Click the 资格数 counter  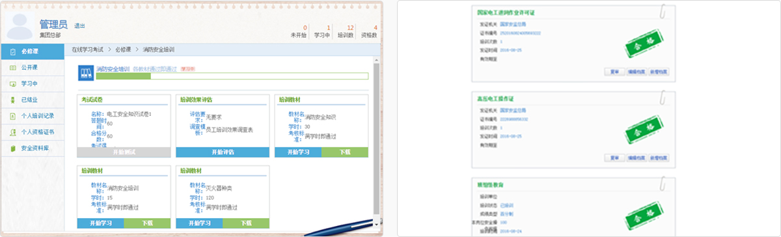point(369,32)
